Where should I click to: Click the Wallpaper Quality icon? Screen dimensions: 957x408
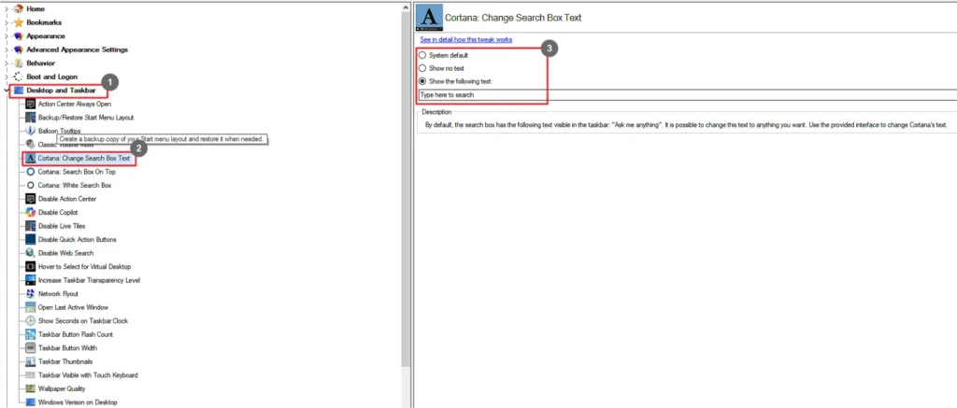31,388
